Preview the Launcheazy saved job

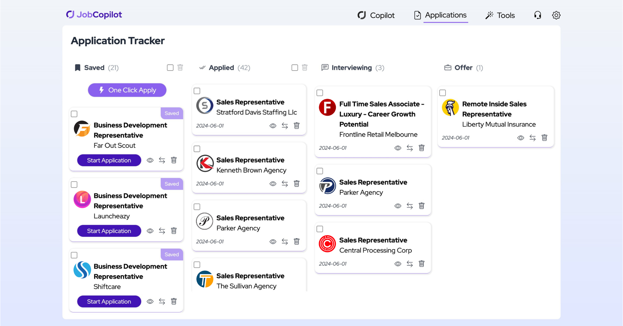[150, 231]
